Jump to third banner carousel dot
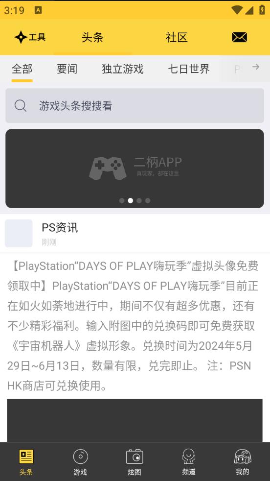The width and height of the screenshot is (270, 481). (139, 201)
